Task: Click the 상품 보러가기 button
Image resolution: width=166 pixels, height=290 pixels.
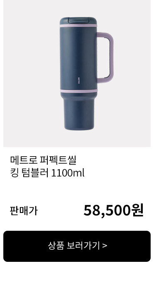Action: 77,246
